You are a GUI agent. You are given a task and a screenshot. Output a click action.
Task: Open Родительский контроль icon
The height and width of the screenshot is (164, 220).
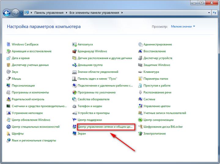coord(9,99)
